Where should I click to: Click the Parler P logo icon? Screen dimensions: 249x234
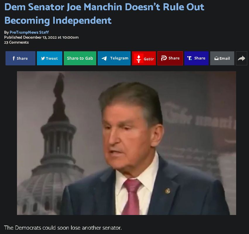tap(164, 58)
